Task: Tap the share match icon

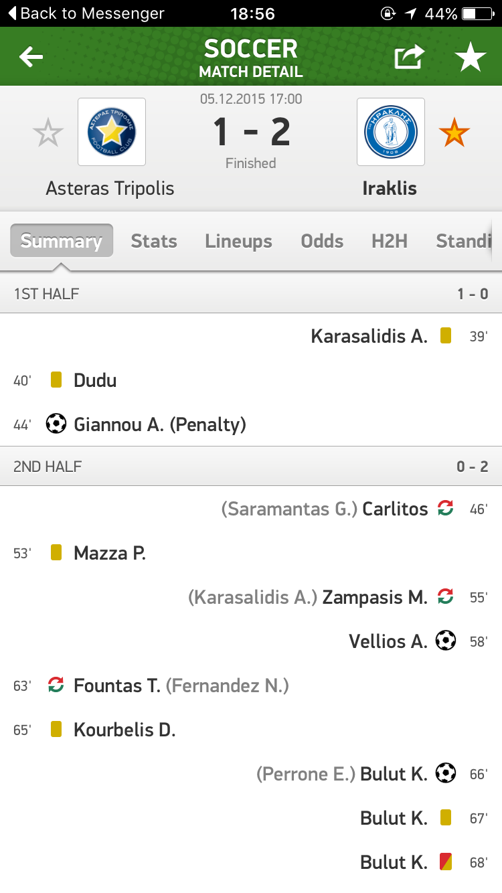Action: 409,58
